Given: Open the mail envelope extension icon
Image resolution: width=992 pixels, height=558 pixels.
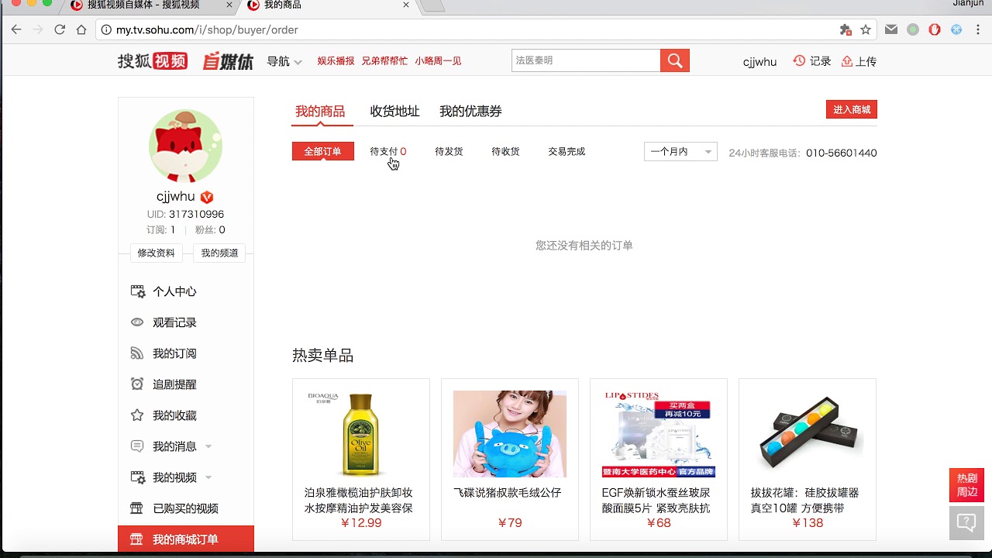Looking at the screenshot, I should (891, 29).
